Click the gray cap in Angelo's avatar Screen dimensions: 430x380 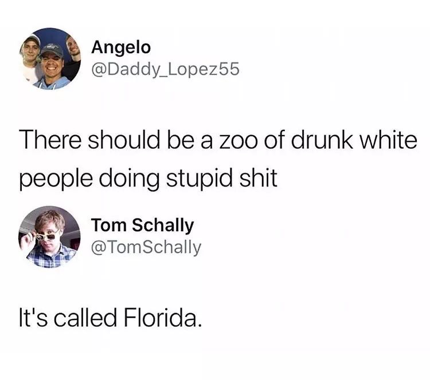coord(51,50)
